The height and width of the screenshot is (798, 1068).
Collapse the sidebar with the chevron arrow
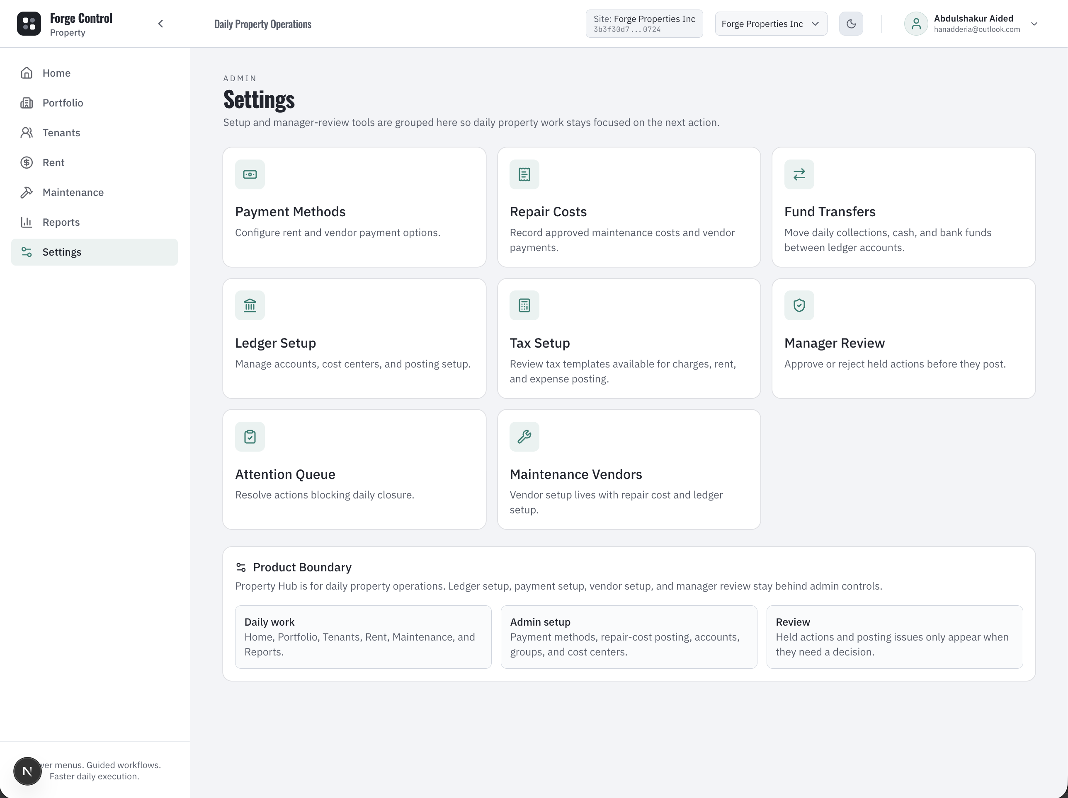click(x=161, y=24)
